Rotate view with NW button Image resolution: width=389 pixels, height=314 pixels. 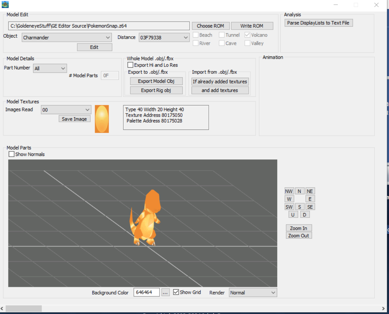pos(289,191)
